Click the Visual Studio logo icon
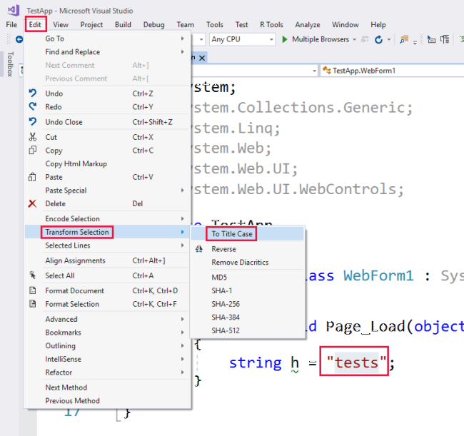This screenshot has width=464, height=436. pos(13,11)
